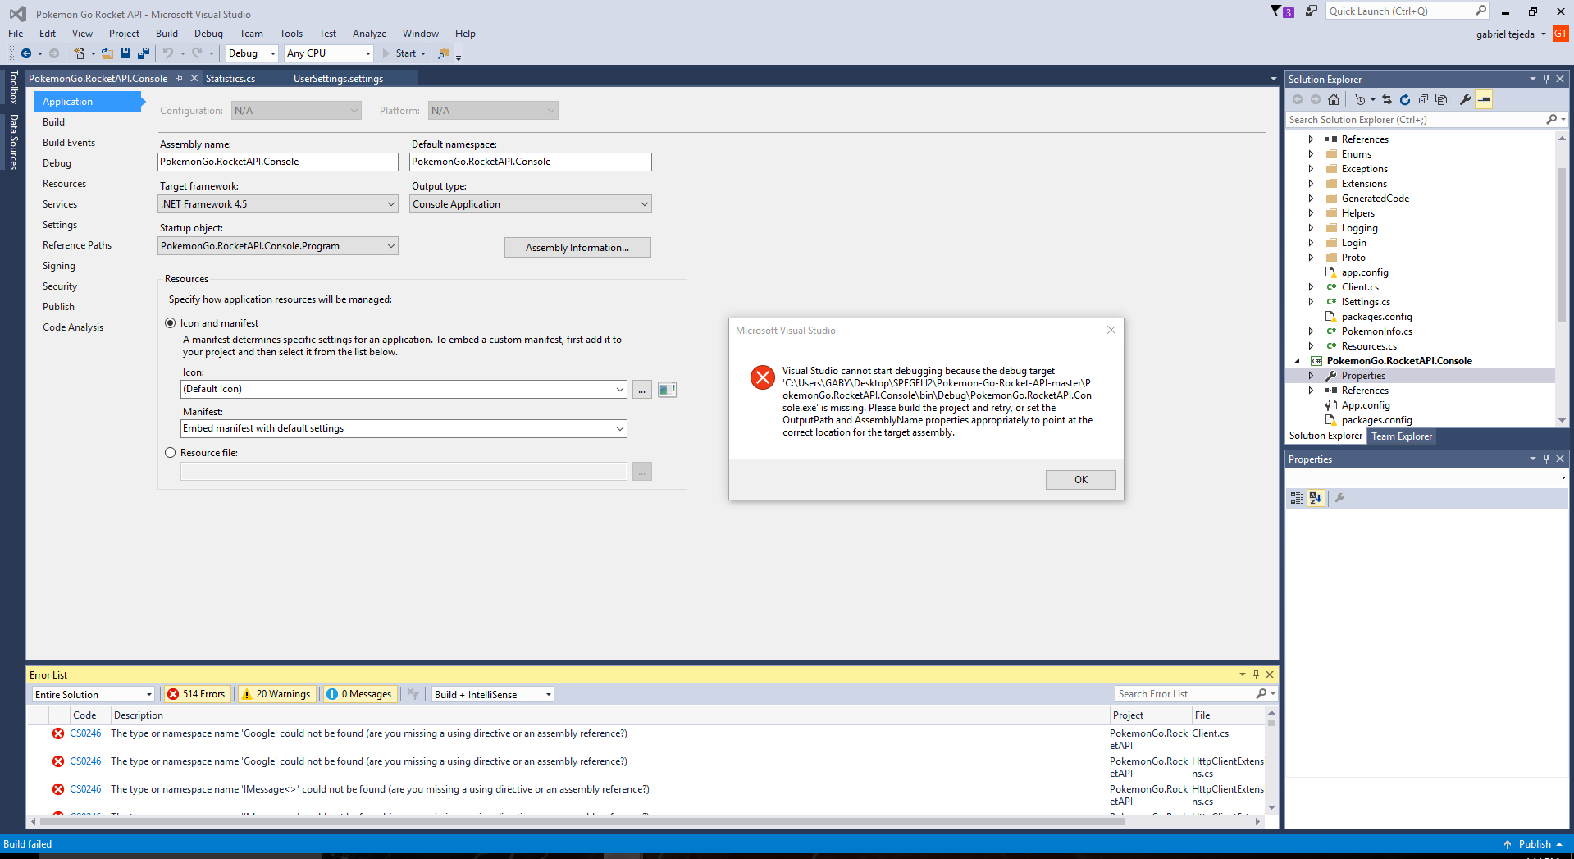1574x859 pixels.
Task: Open the Output type dropdown
Action: pos(531,204)
